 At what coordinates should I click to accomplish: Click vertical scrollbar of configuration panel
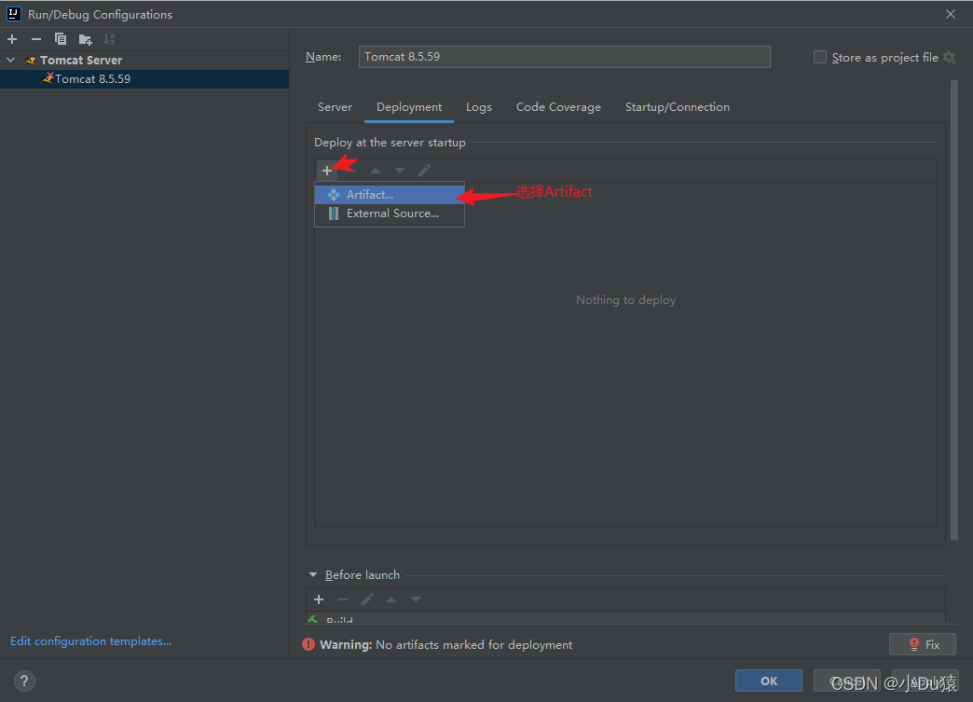[954, 310]
